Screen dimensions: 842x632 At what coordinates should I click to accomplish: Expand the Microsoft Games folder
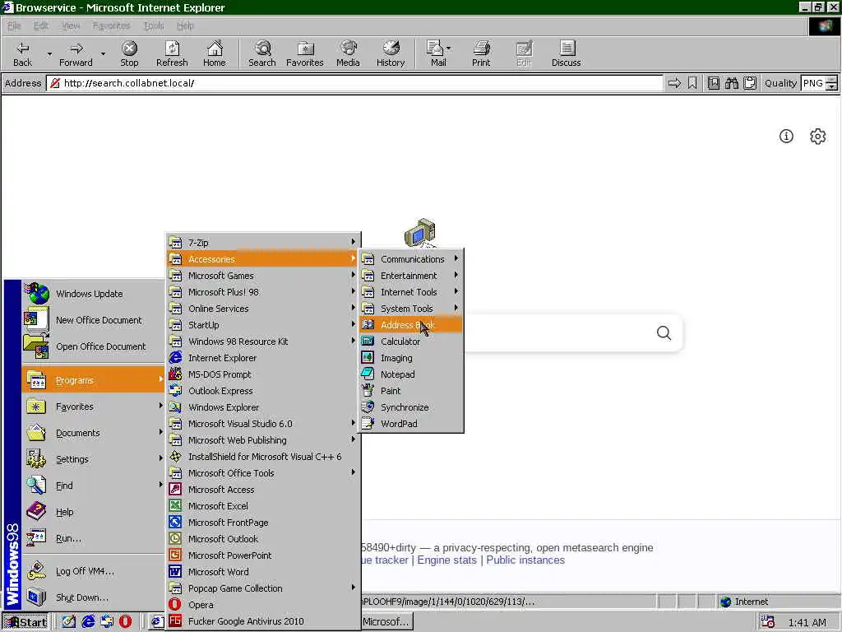coord(262,276)
